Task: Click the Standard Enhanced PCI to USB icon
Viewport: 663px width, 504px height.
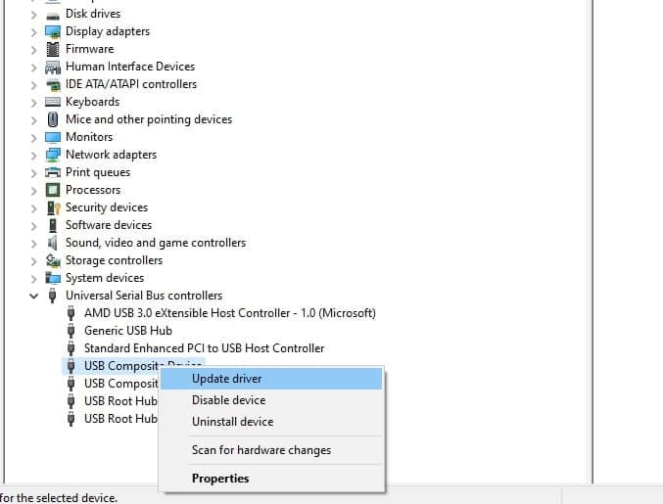Action: click(x=71, y=348)
